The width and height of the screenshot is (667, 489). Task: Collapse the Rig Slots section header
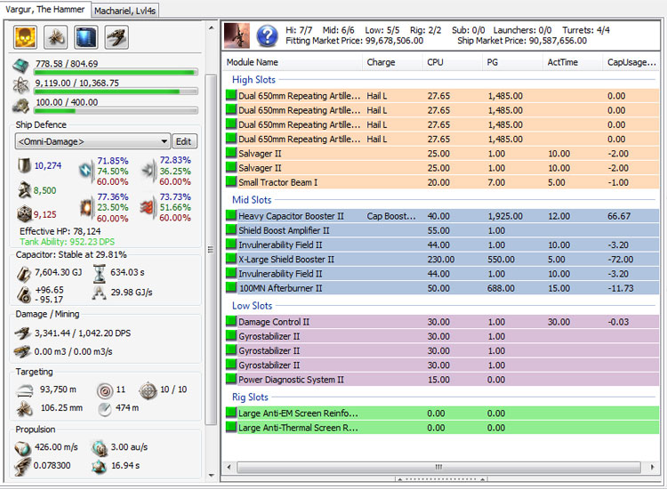250,397
